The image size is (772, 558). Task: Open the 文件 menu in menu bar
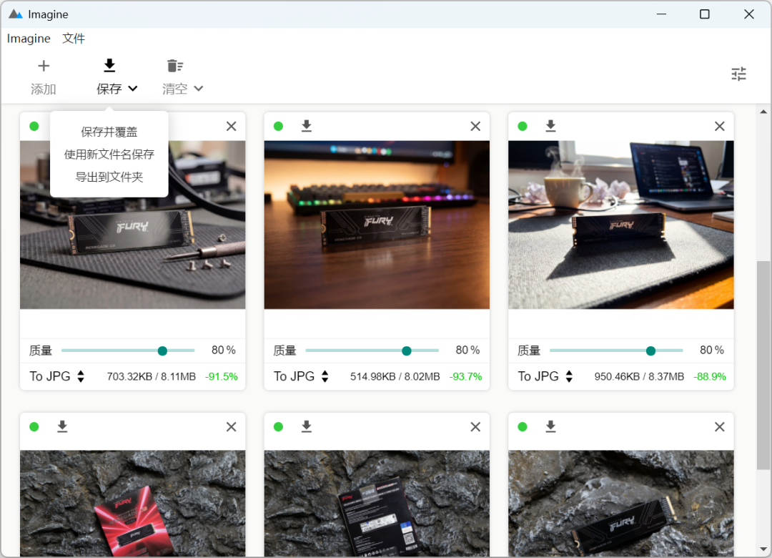pyautogui.click(x=74, y=39)
